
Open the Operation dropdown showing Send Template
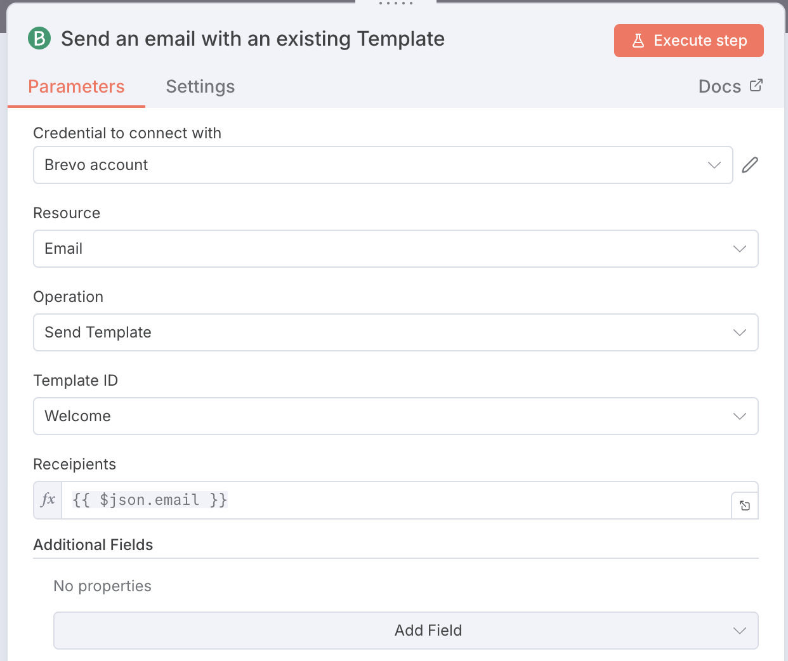tap(395, 332)
